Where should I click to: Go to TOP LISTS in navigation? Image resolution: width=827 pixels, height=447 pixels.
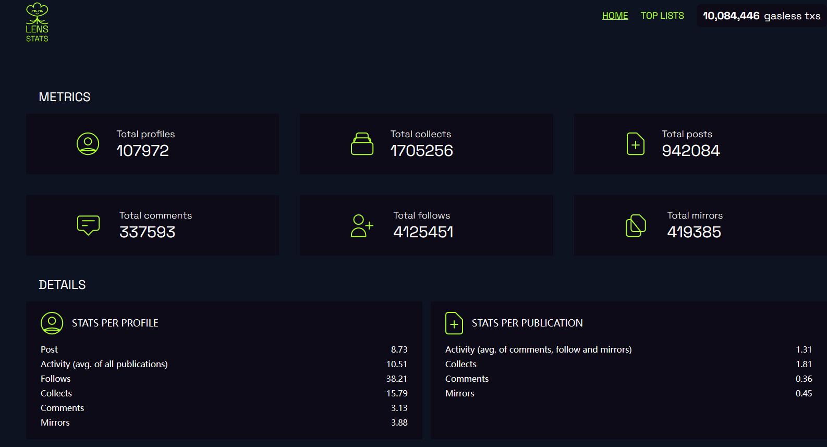point(662,16)
